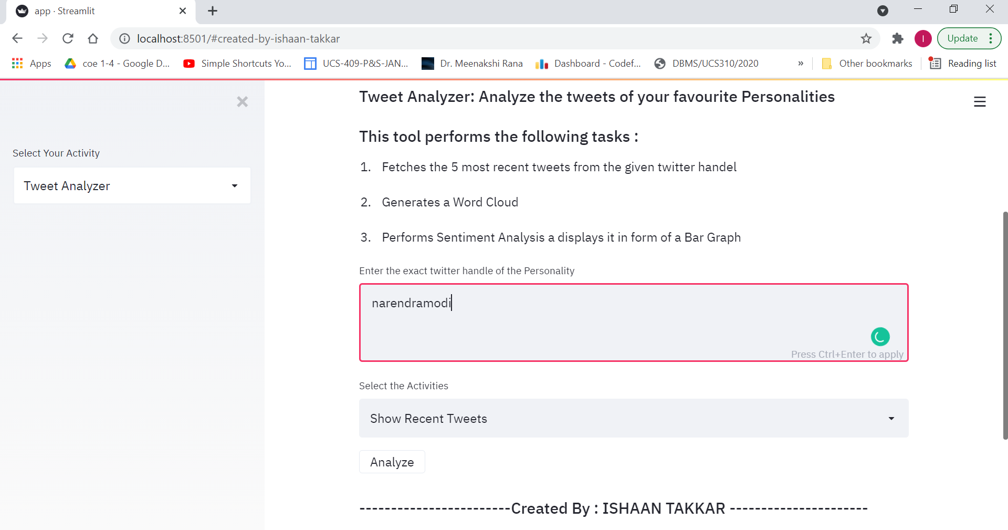Bookmark this page using the star icon
The height and width of the screenshot is (530, 1008).
point(866,38)
